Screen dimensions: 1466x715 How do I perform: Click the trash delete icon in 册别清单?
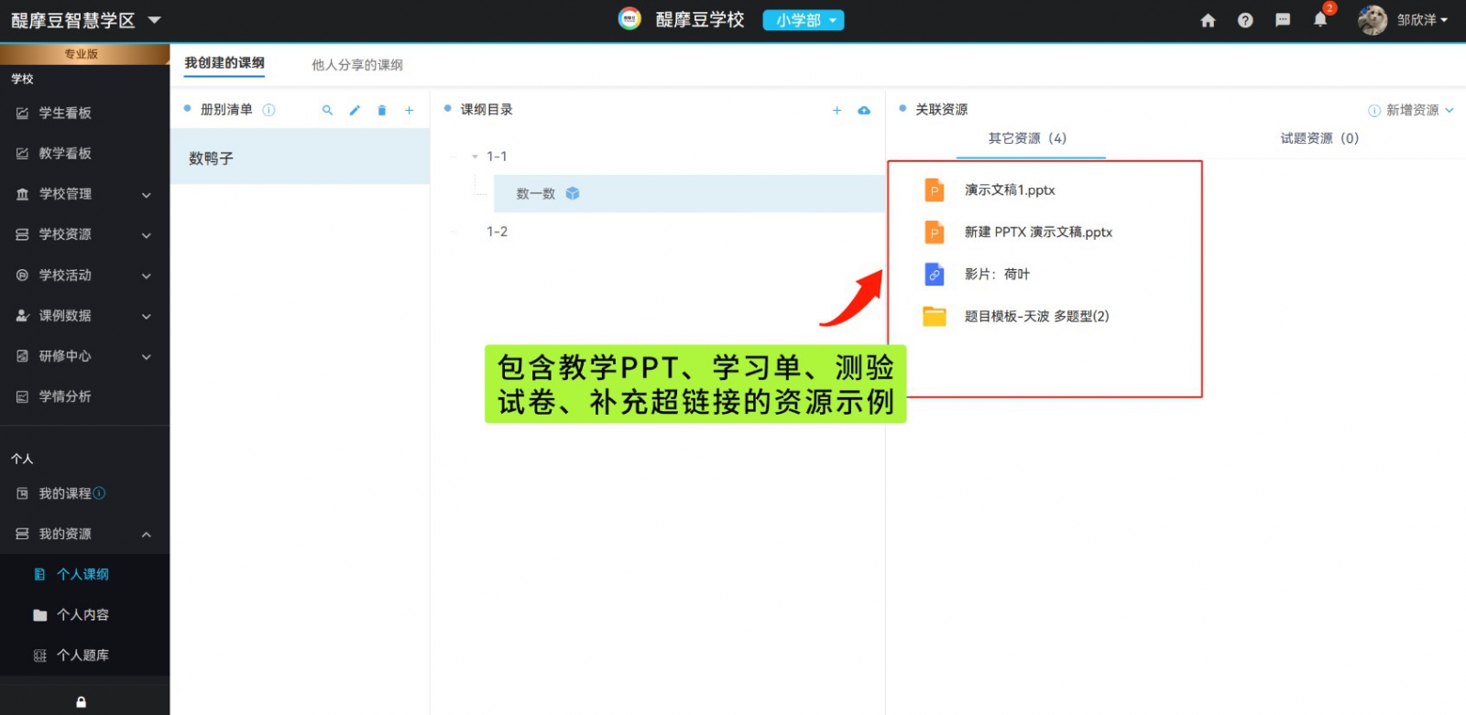tap(382, 111)
